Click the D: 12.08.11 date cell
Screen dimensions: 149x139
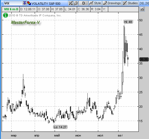[x=28, y=9]
